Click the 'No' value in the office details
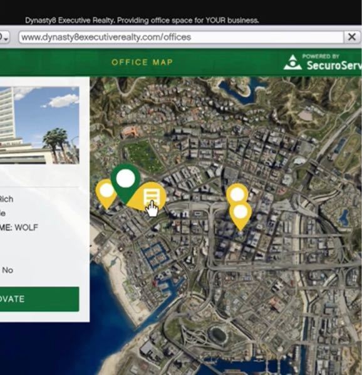The height and width of the screenshot is (375, 362). (8, 270)
